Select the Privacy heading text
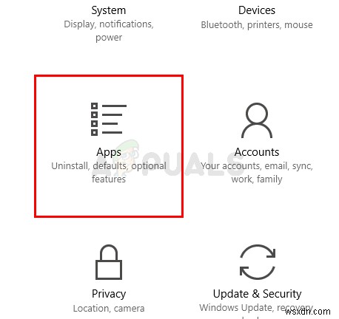The height and width of the screenshot is (319, 339). (109, 294)
